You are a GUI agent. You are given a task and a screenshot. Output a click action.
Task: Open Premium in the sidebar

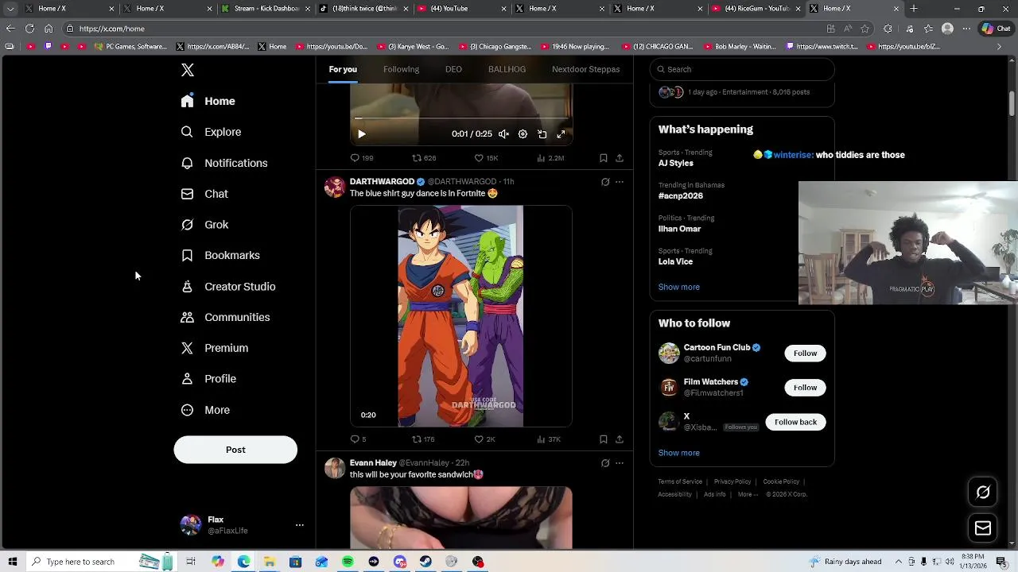click(215, 348)
